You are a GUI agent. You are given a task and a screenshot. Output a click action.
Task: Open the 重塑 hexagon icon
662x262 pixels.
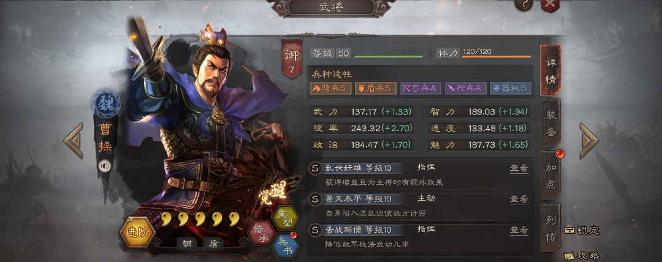pos(285,217)
